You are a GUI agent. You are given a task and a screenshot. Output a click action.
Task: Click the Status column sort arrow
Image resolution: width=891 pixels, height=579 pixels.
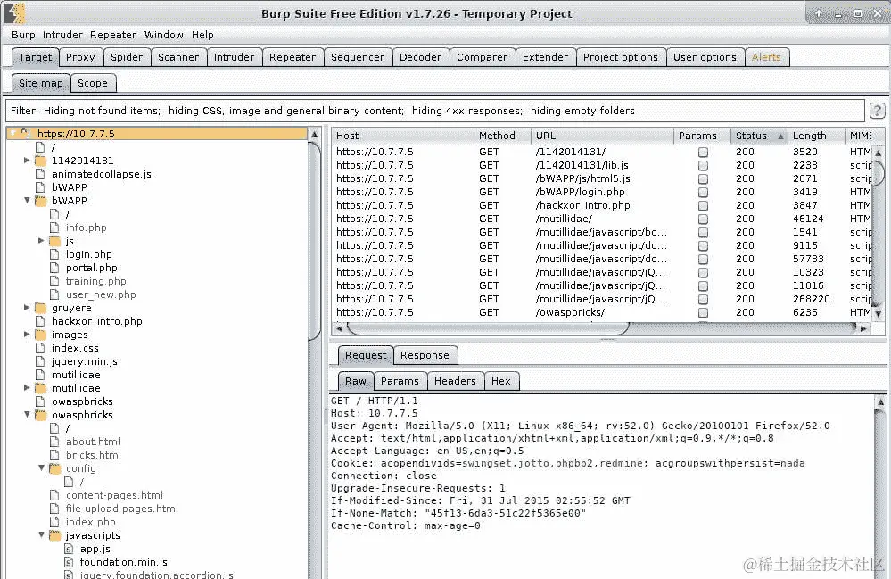[780, 136]
